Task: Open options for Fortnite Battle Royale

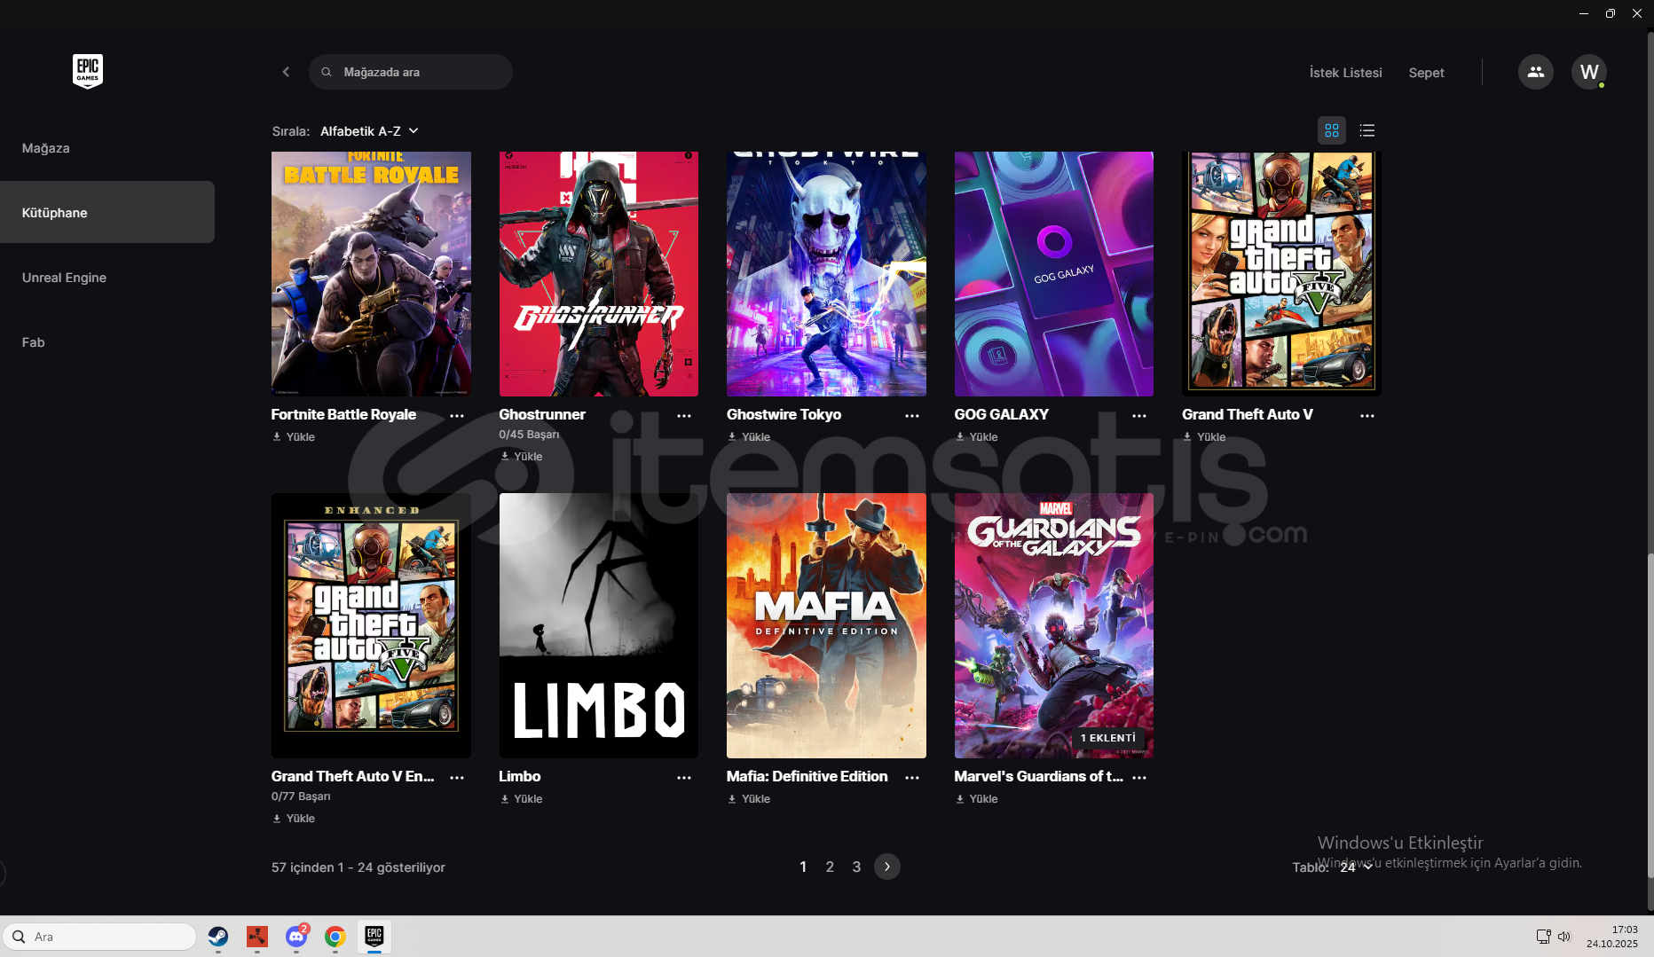Action: tap(457, 415)
